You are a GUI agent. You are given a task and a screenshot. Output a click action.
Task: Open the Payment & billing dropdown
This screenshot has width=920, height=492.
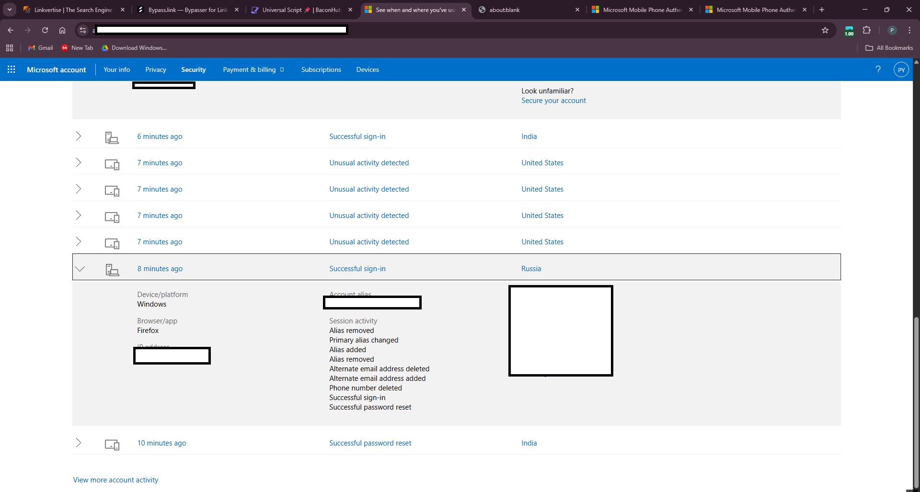click(x=253, y=70)
